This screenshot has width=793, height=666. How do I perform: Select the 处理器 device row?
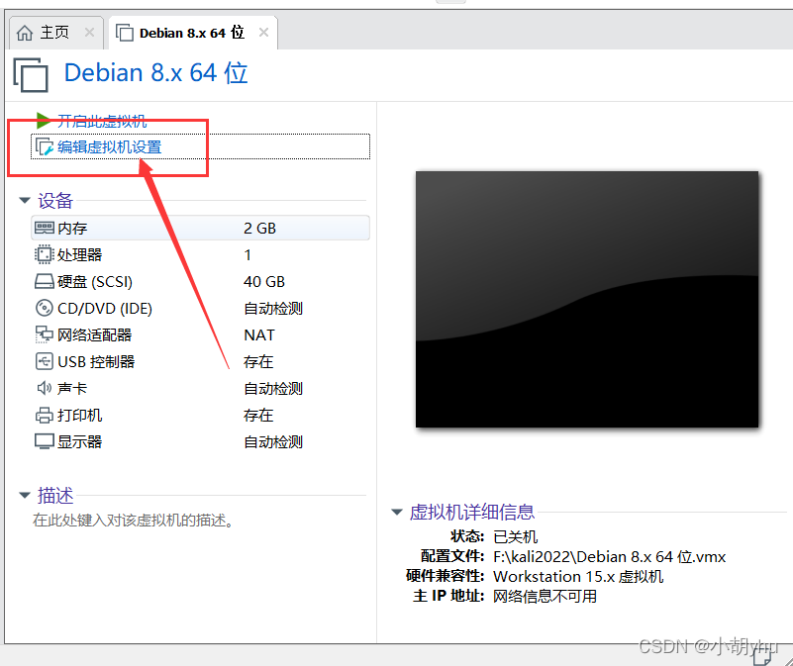(201, 254)
